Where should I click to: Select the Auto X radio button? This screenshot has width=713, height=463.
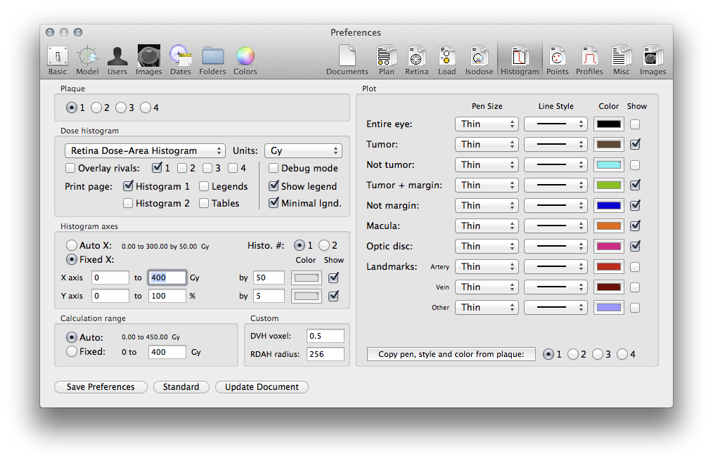coord(72,246)
